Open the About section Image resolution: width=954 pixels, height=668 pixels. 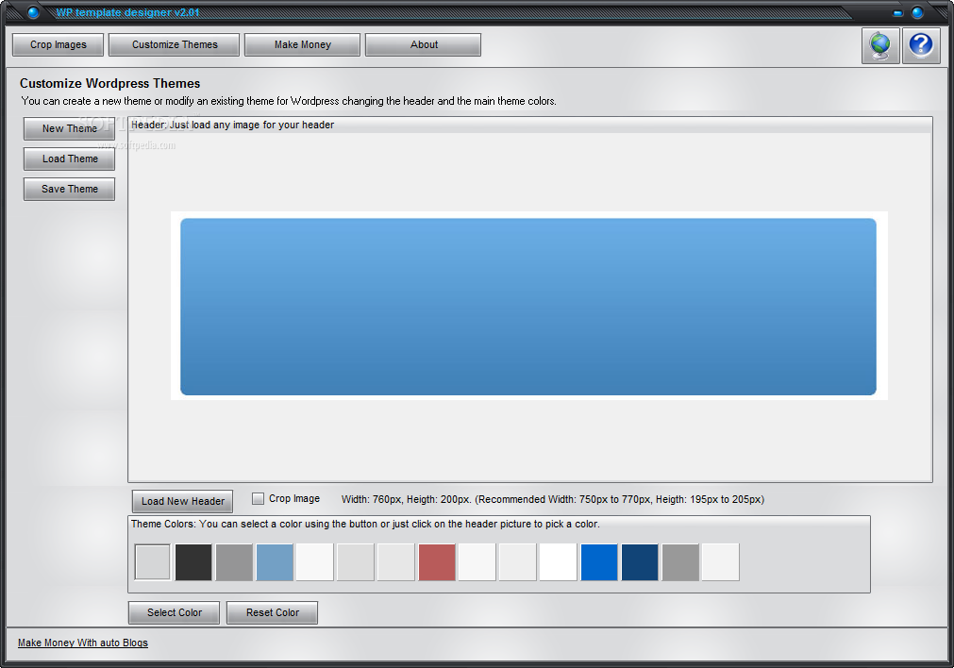click(424, 45)
